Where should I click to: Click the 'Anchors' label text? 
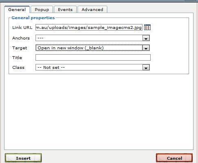tap(21, 38)
